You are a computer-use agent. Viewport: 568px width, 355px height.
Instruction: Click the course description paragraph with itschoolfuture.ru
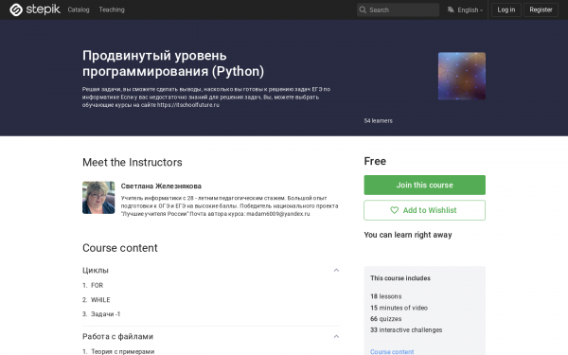point(206,98)
